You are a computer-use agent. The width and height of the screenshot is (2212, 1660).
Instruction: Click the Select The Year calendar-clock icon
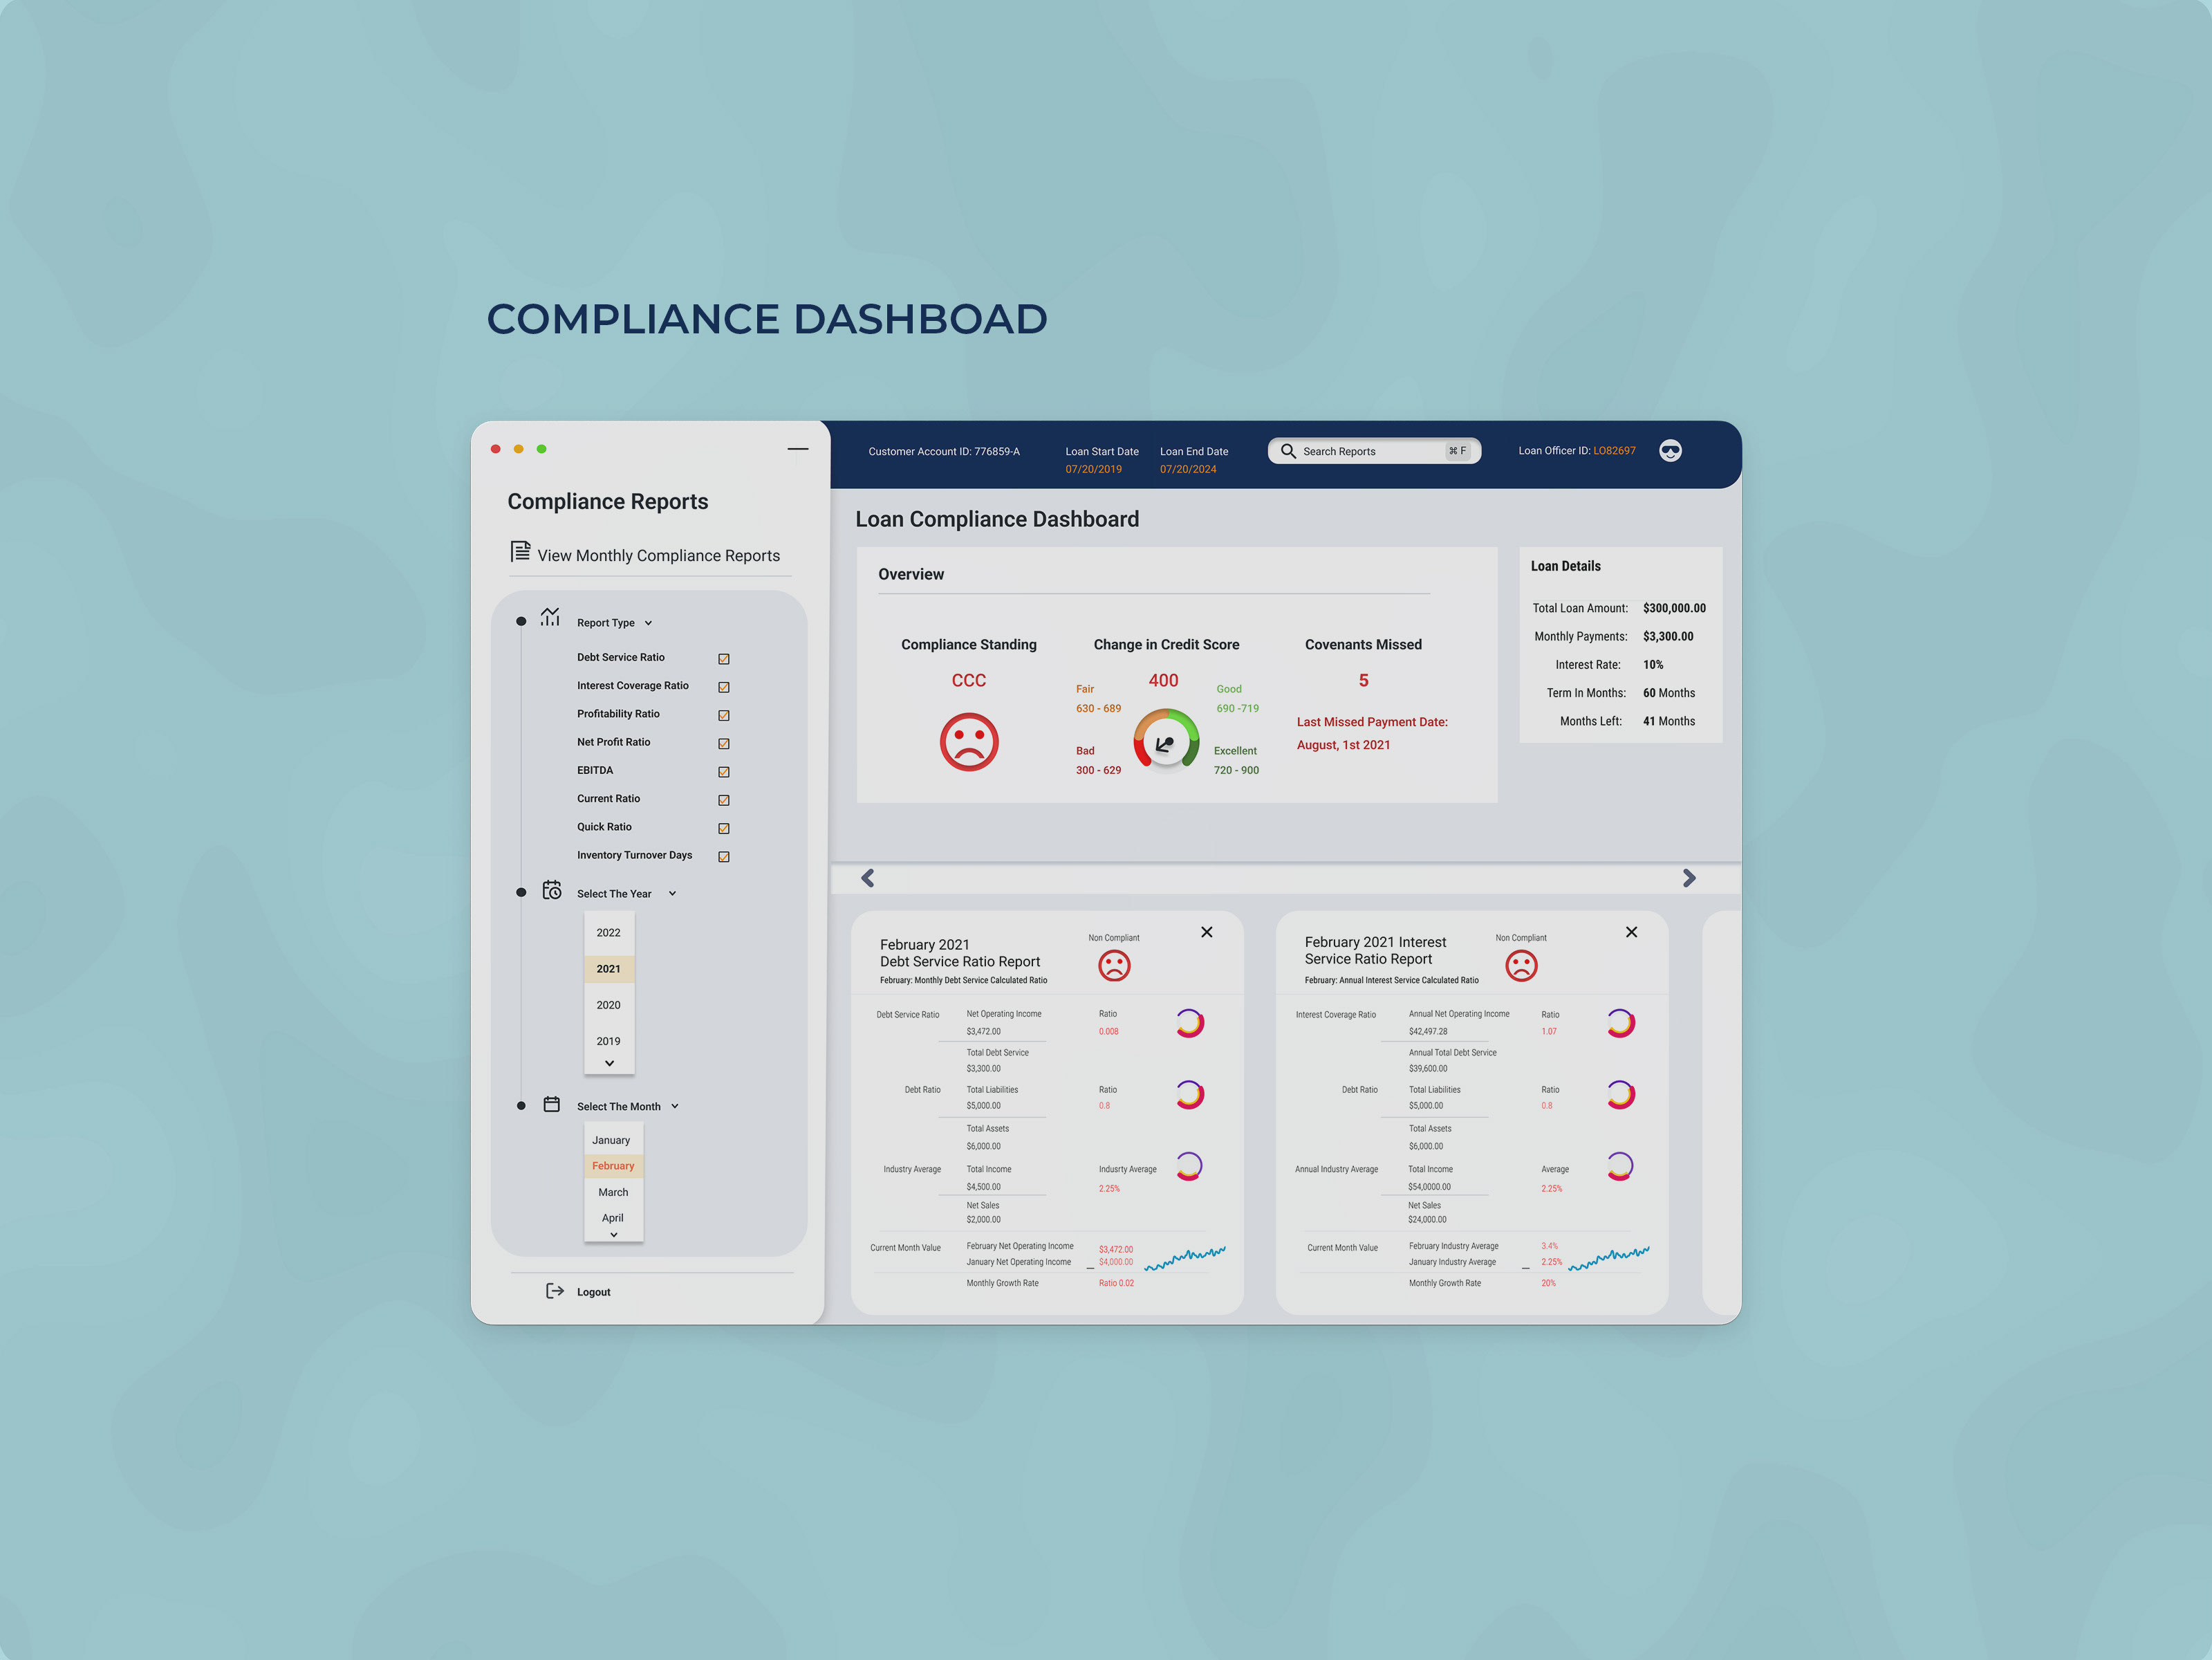pyautogui.click(x=552, y=890)
